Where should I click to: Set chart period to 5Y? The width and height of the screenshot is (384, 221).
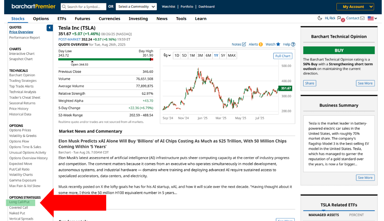[223, 55]
